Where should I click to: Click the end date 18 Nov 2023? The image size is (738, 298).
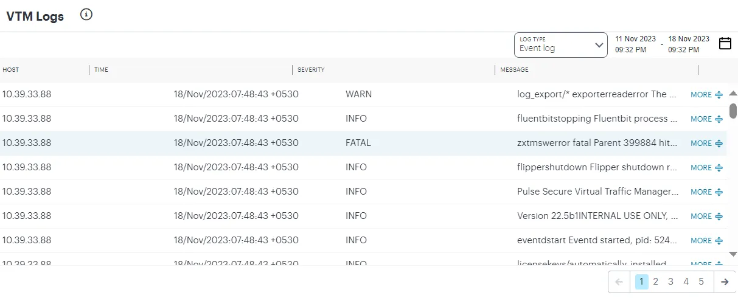pyautogui.click(x=689, y=39)
